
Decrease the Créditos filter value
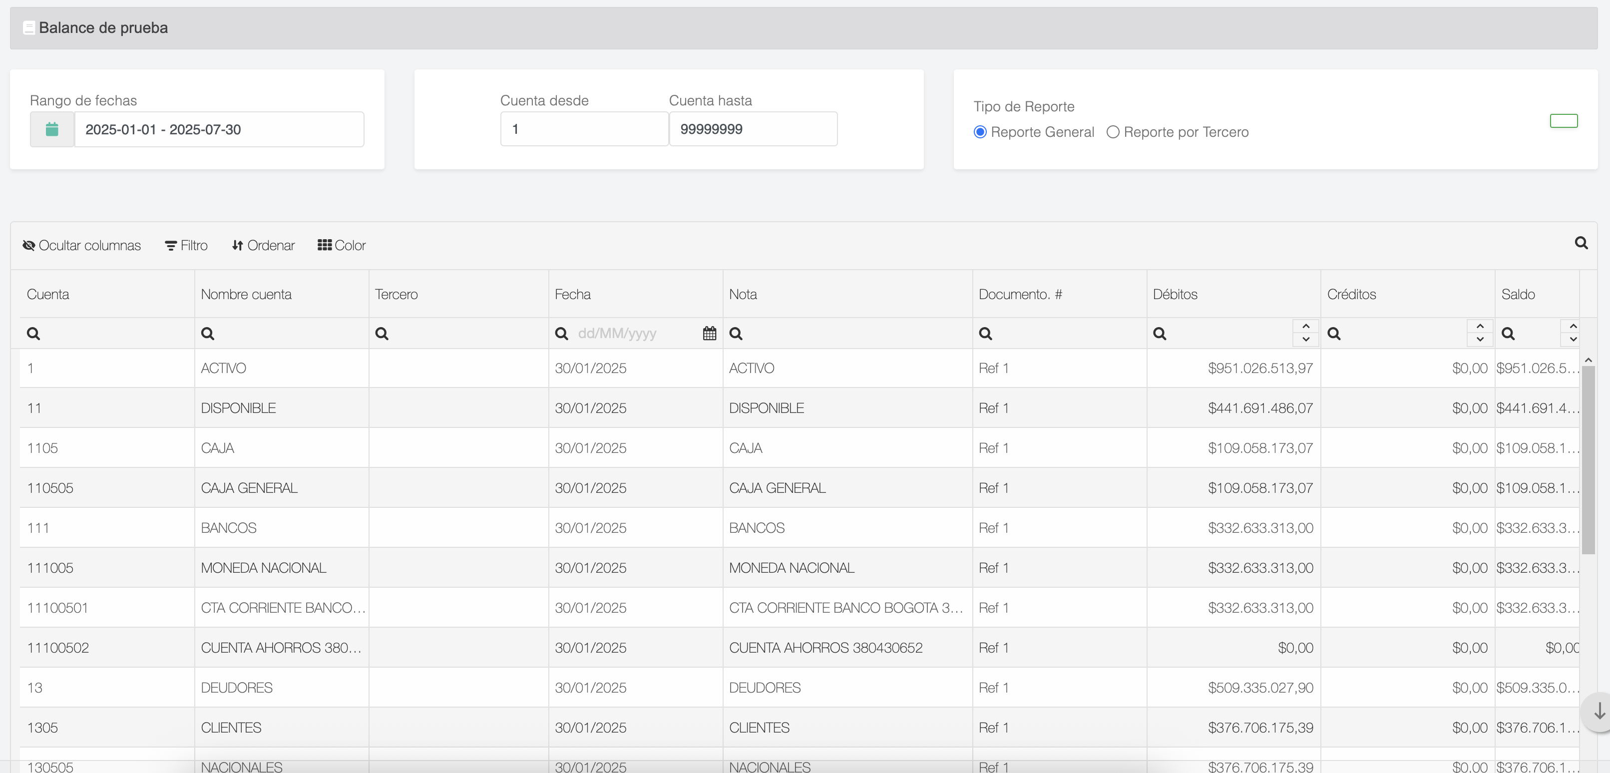1480,340
